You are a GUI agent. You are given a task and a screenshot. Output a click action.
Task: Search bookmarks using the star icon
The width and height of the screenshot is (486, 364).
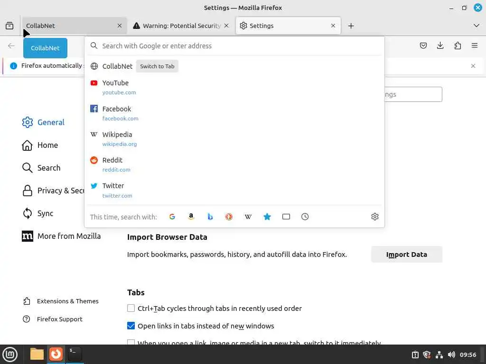267,217
